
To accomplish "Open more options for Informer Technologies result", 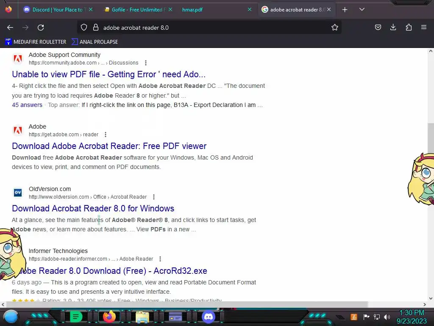I will pyautogui.click(x=160, y=259).
